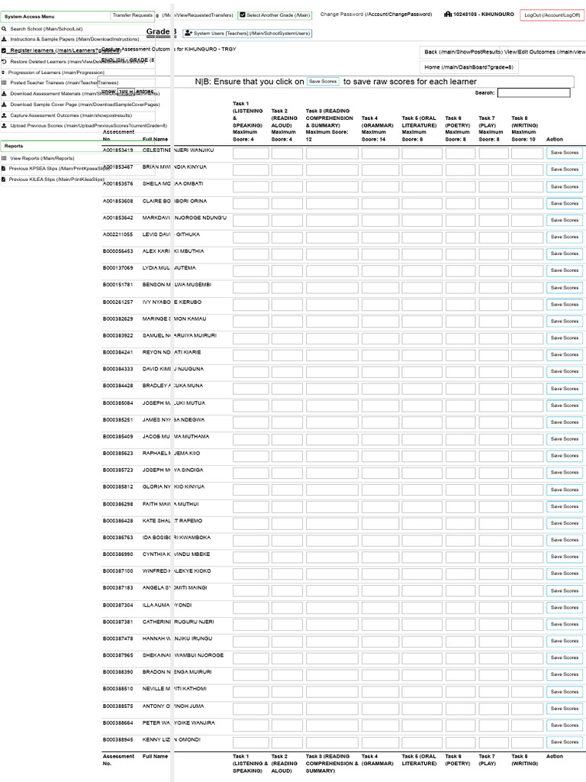Click Task 7 play field for B000386763
The height and width of the screenshot is (782, 586).
click(x=494, y=540)
